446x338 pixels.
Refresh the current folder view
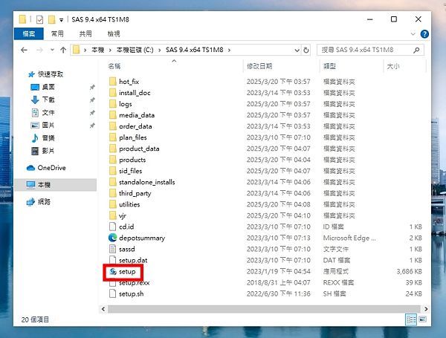[307, 51]
